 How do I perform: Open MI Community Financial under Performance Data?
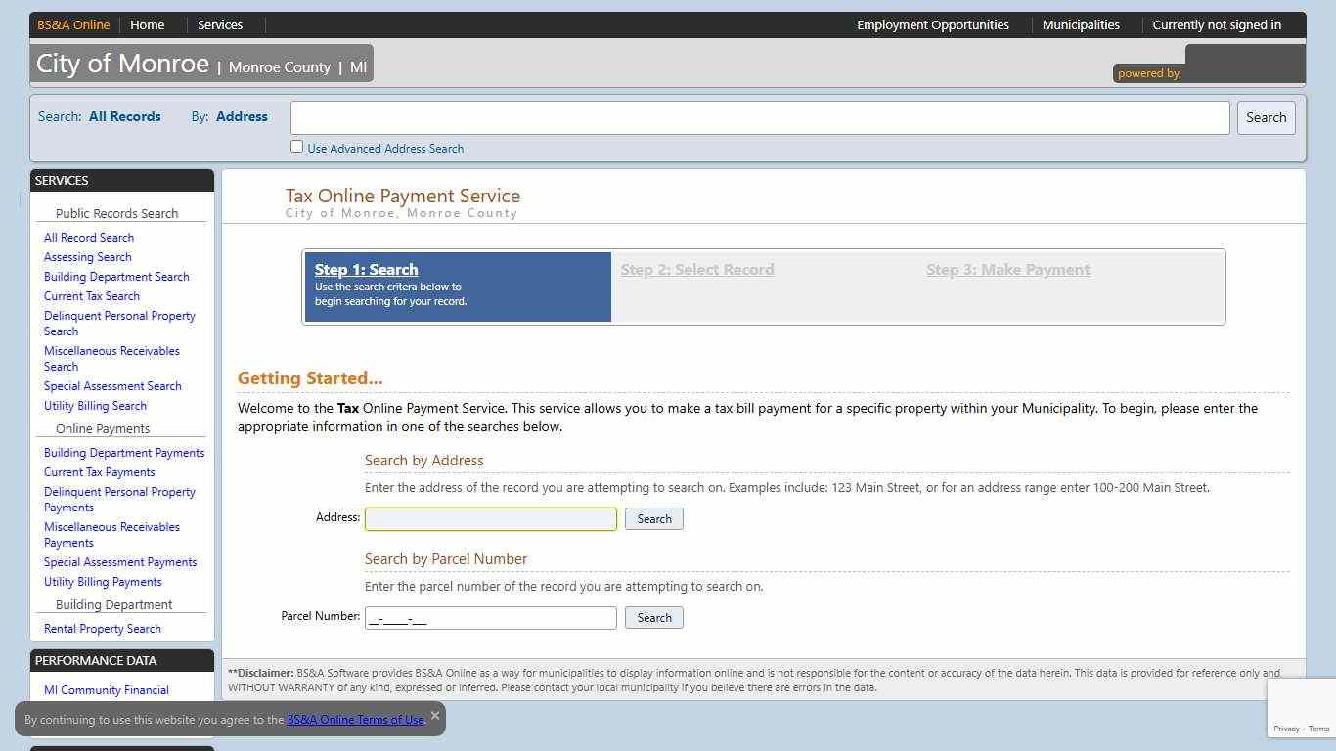click(x=106, y=689)
